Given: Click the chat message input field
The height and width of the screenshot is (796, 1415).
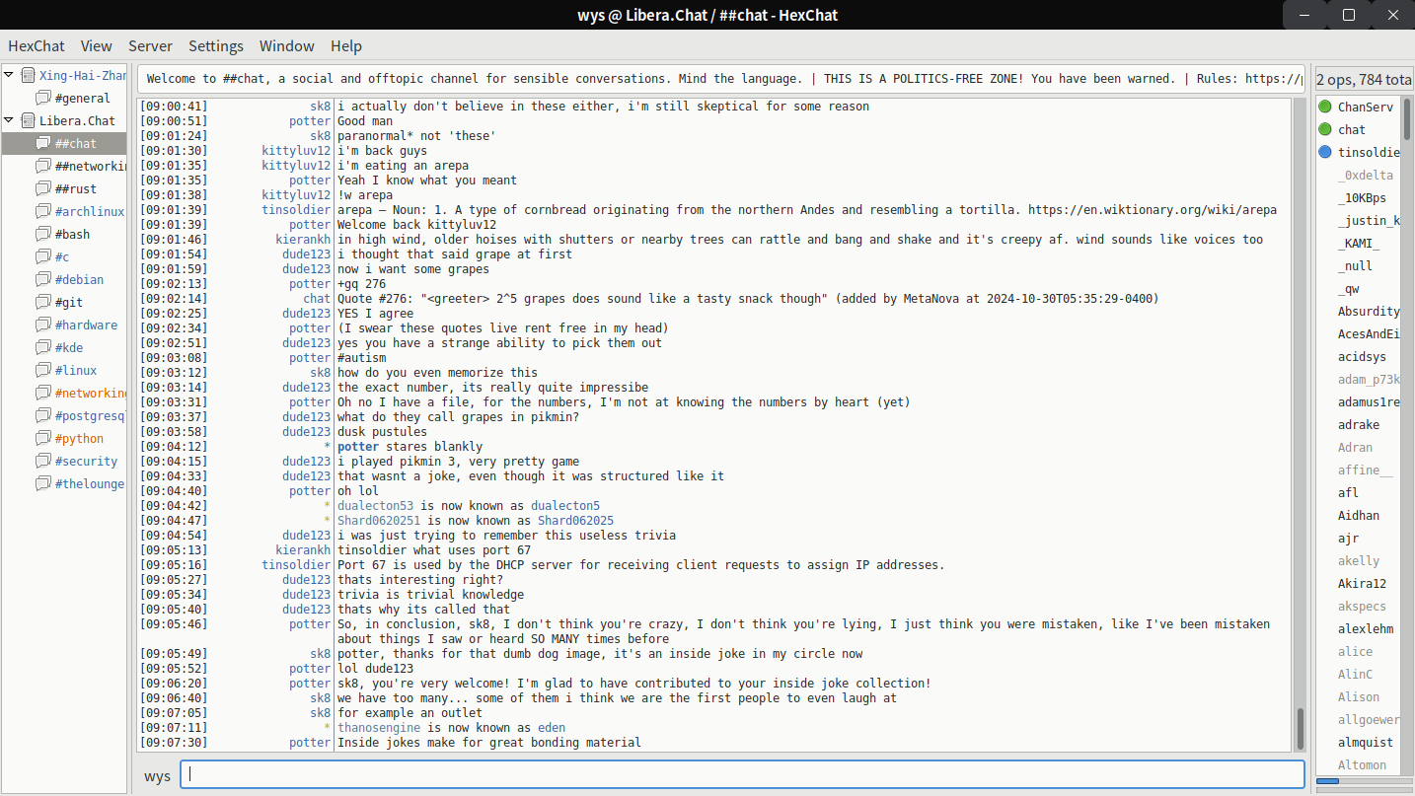Looking at the screenshot, I should pyautogui.click(x=740, y=775).
